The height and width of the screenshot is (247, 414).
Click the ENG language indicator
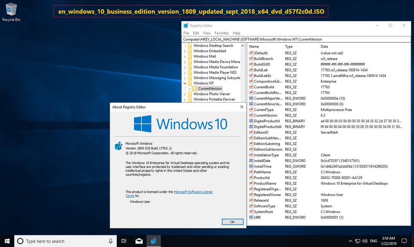[x=374, y=241]
